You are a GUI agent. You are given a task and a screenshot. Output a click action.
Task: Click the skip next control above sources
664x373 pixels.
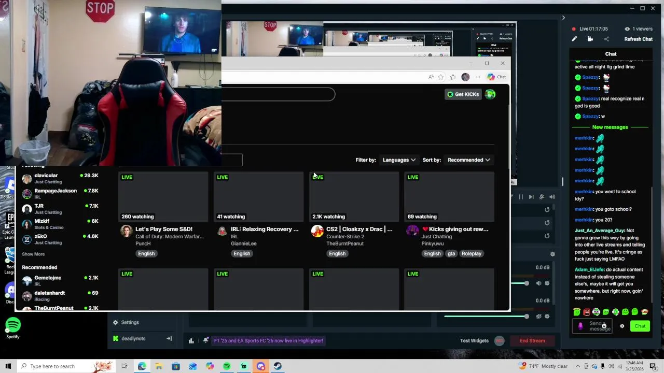pyautogui.click(x=531, y=197)
